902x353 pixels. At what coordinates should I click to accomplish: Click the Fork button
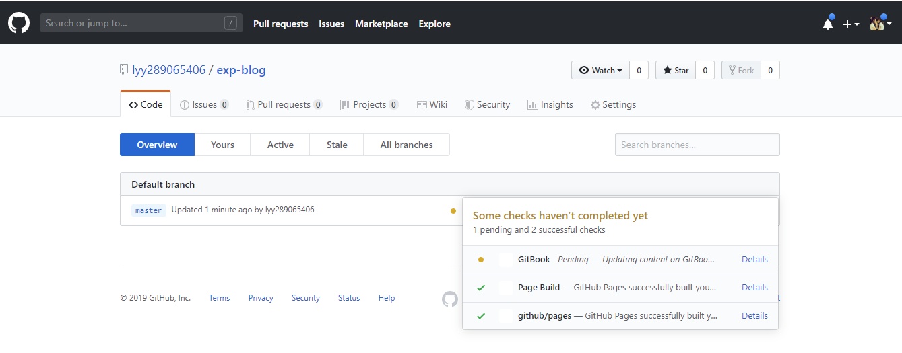pos(741,70)
